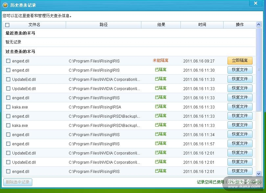266x193 pixels.
Task: Click the vertical scrollbar thumb
Action: click(258, 69)
